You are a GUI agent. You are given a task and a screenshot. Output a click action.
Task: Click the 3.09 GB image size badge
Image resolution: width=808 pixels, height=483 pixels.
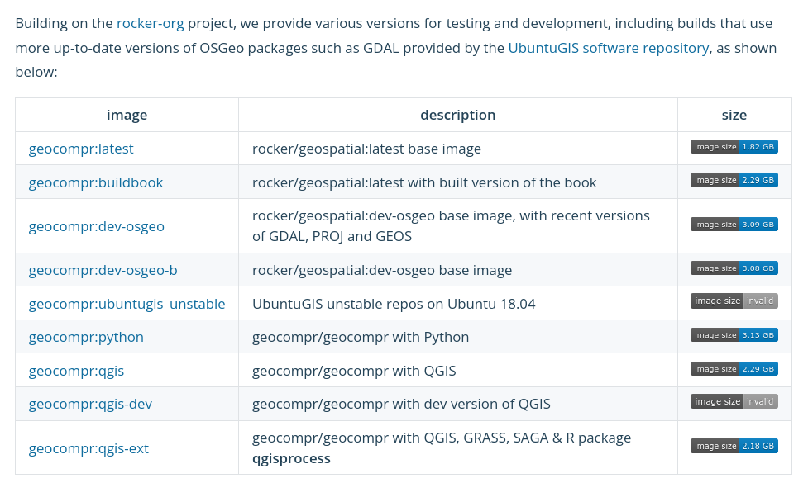click(x=734, y=225)
